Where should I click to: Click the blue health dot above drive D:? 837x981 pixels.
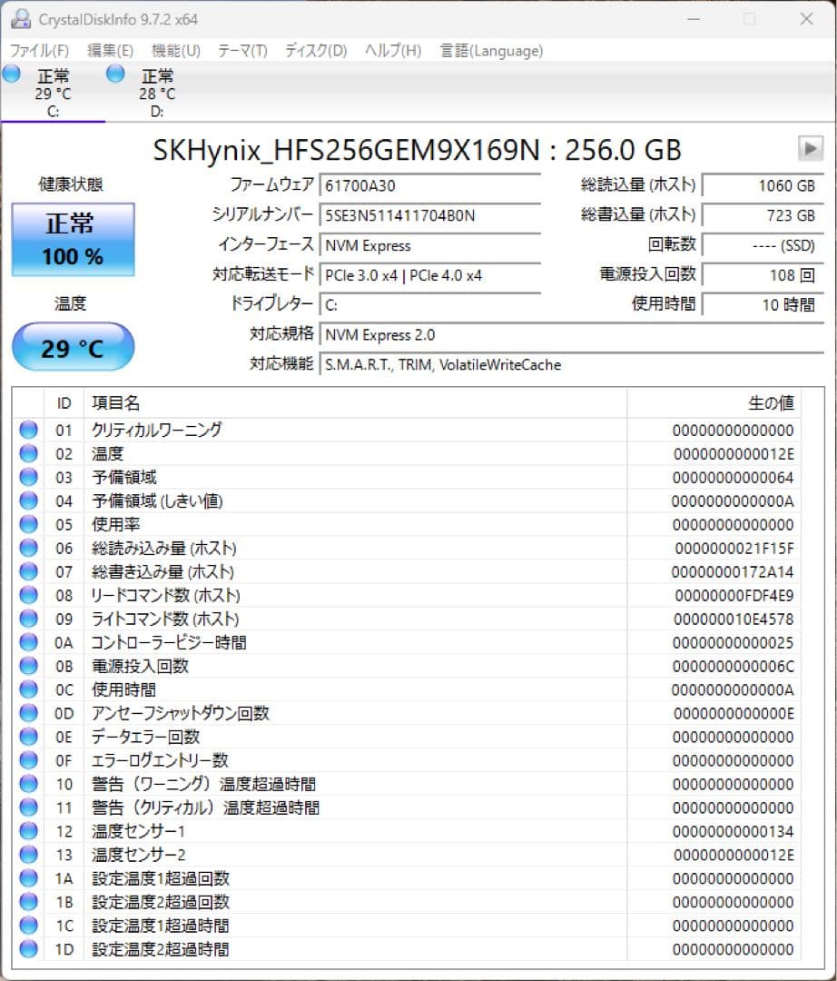115,73
